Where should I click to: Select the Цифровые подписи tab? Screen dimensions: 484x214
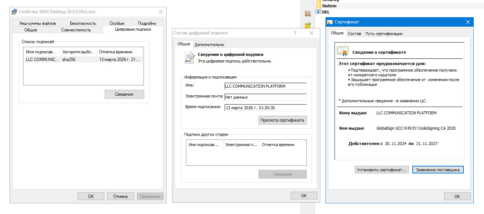coord(133,29)
